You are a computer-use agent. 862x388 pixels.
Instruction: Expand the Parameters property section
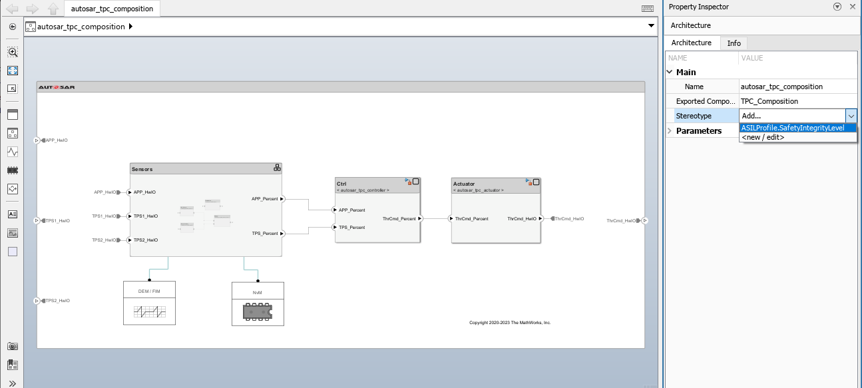click(x=670, y=130)
